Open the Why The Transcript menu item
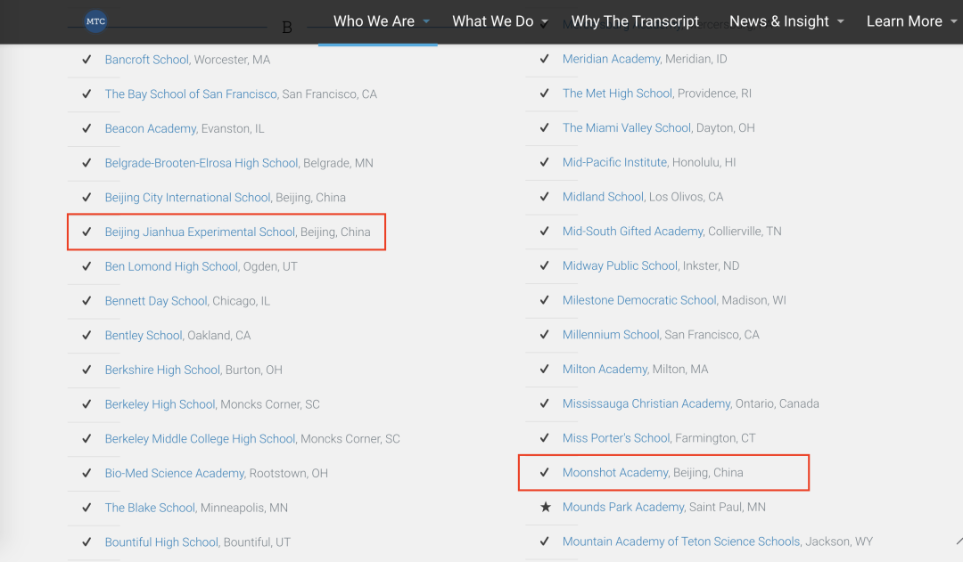This screenshot has width=963, height=562. 635,21
